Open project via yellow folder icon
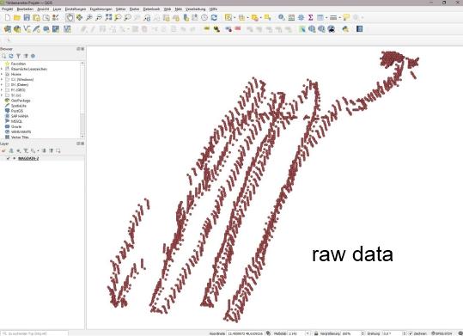This screenshot has height=336, width=463. [x=17, y=18]
